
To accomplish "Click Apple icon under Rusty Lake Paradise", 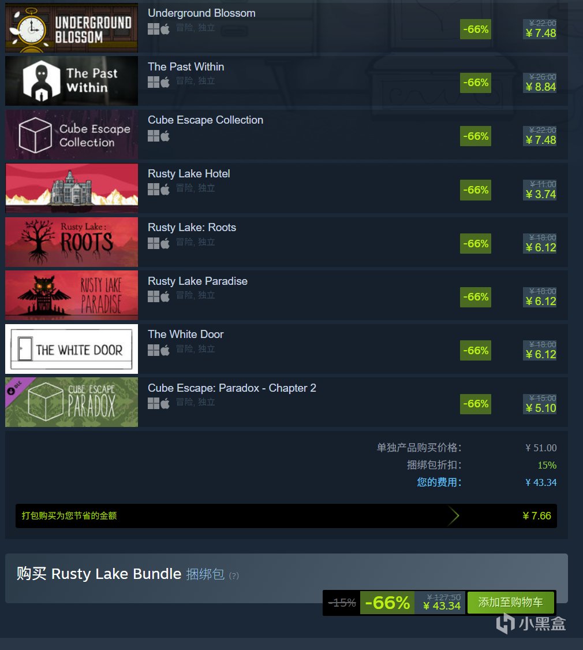I will pos(165,296).
